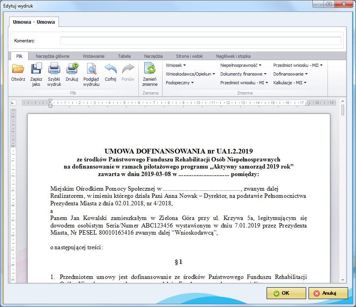Click the vertical scrollbar thumb
Viewport: 356px width, 307px height.
(343, 110)
